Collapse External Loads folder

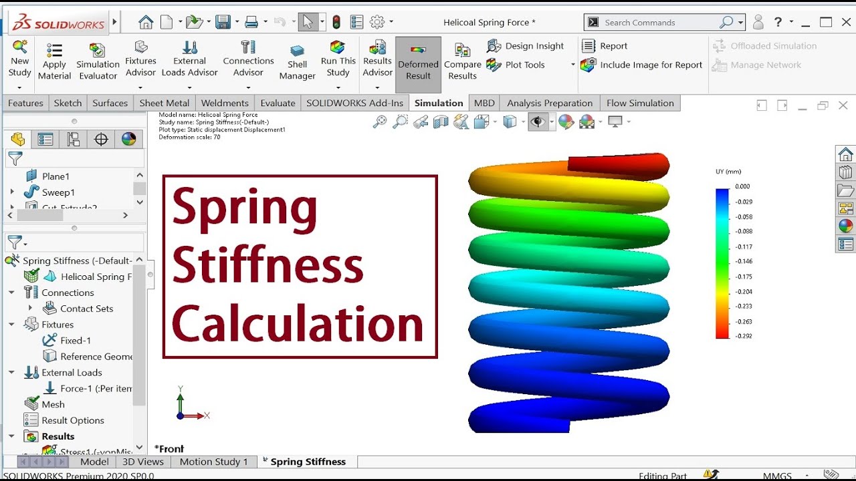(11, 373)
